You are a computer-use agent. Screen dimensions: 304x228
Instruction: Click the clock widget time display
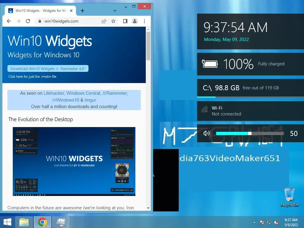point(235,27)
